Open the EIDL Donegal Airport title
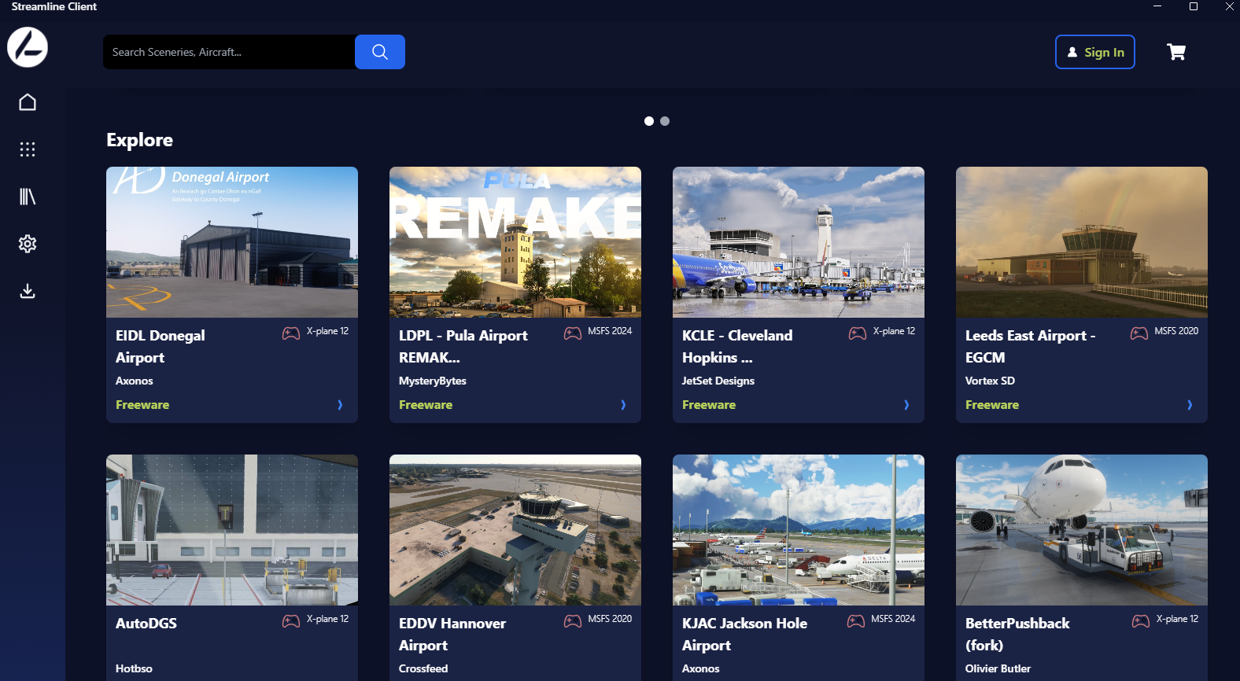 (x=161, y=346)
